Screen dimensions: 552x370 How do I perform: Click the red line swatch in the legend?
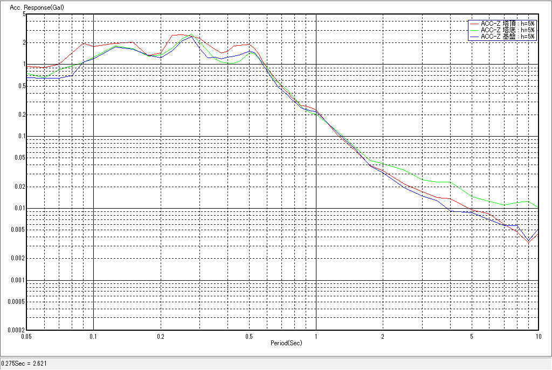pyautogui.click(x=474, y=24)
